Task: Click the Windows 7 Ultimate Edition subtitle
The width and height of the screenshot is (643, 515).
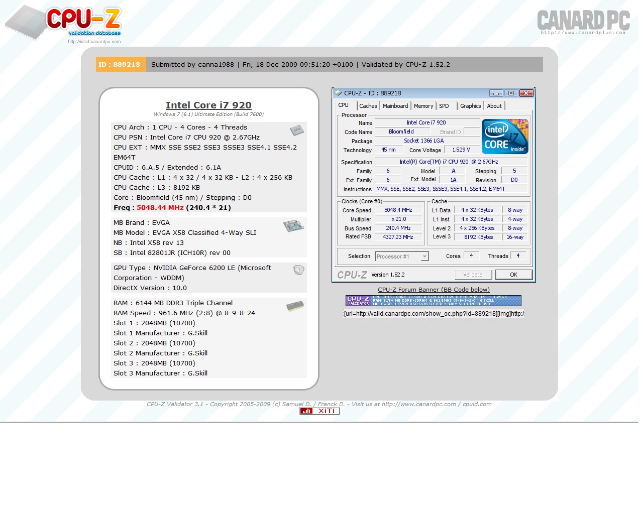Action: pos(208,114)
